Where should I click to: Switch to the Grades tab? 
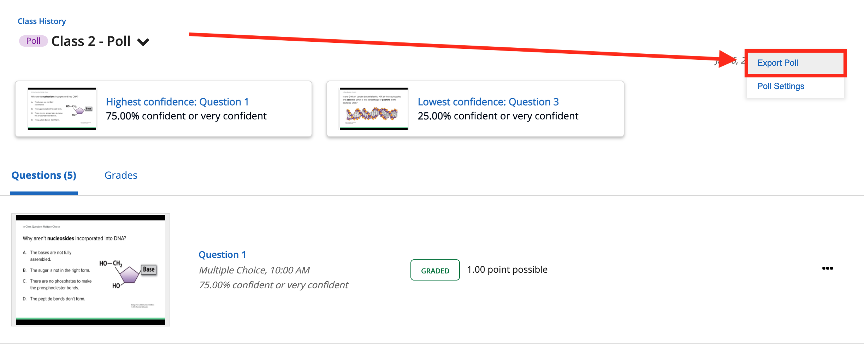121,175
